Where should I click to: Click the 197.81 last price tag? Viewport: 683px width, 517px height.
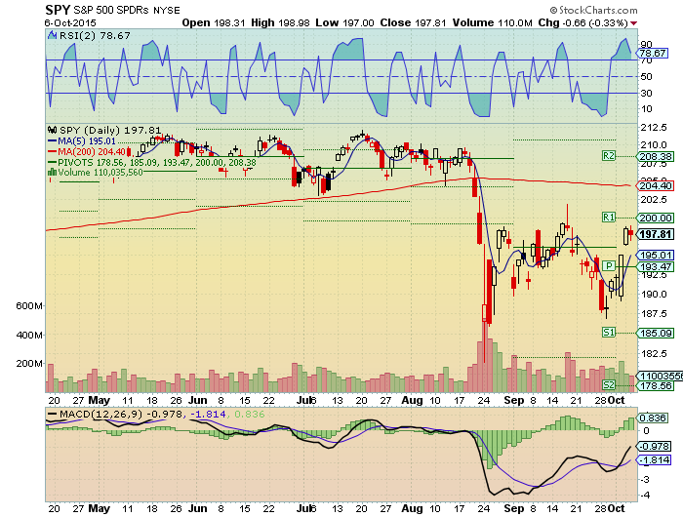pos(655,234)
